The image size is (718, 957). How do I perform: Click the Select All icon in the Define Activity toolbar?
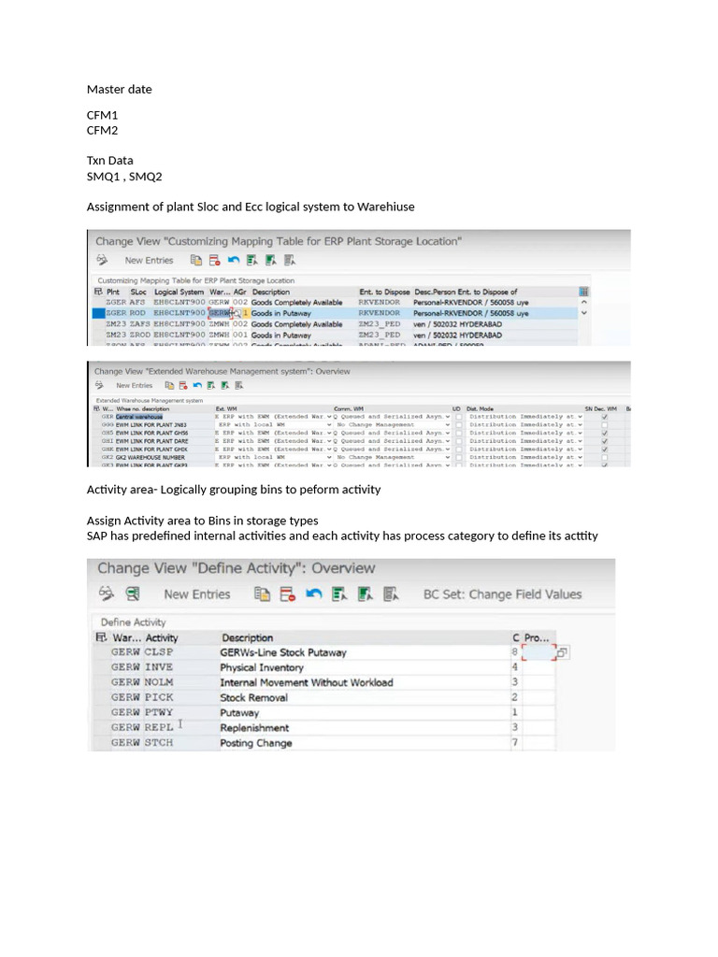point(339,593)
